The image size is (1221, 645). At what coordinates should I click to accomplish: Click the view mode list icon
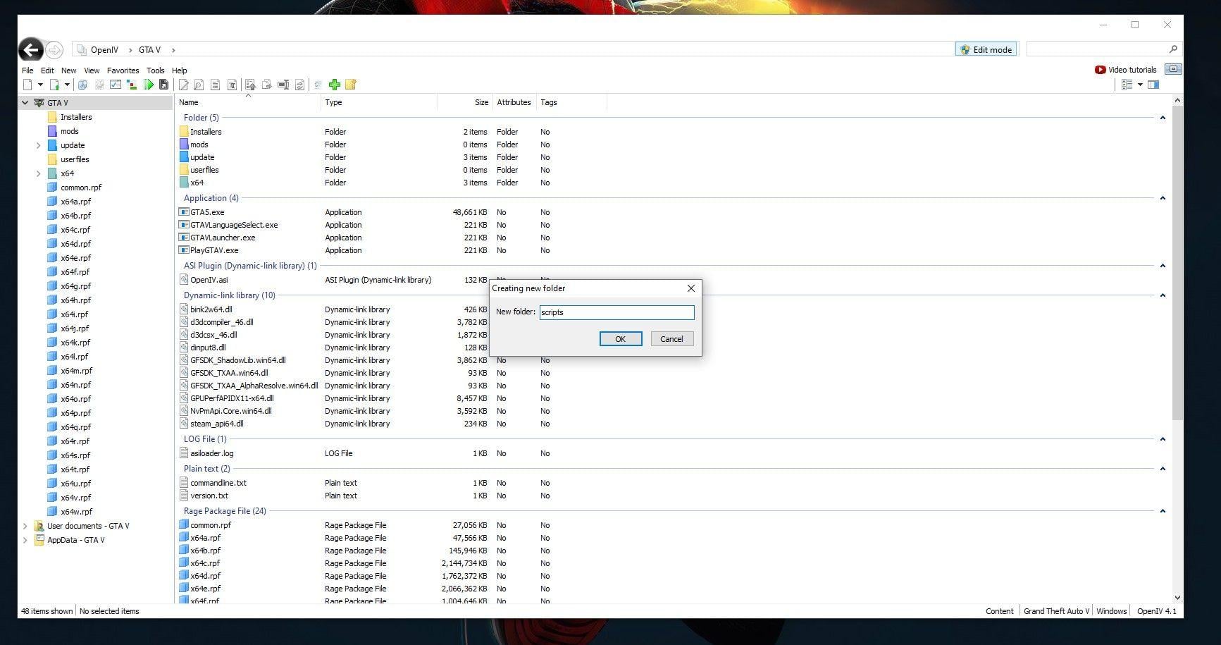point(1127,85)
